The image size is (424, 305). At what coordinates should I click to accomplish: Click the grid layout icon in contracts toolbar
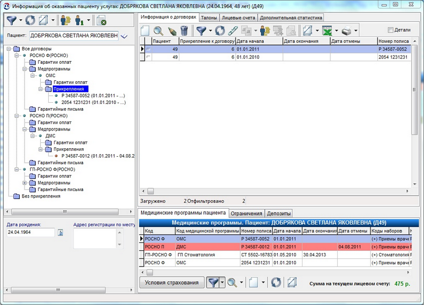click(308, 30)
